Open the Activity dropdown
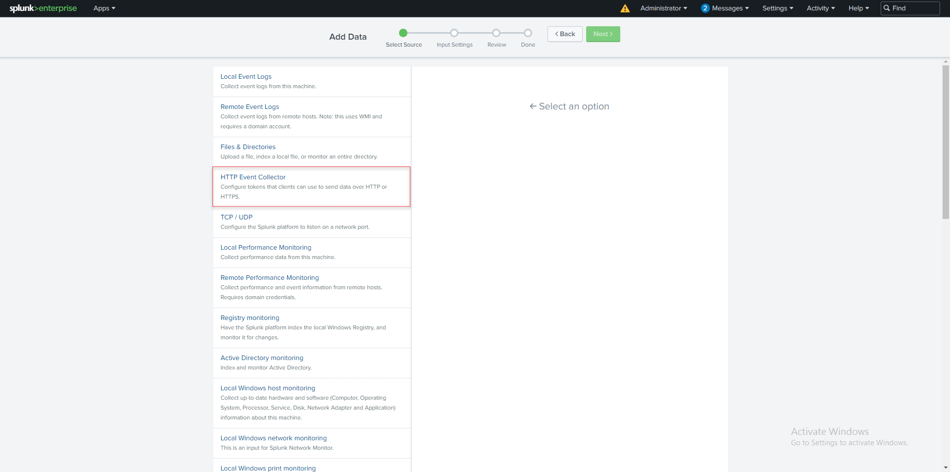This screenshot has height=472, width=950. pos(820,8)
